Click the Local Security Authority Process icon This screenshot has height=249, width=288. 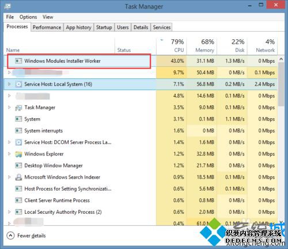[x=18, y=212]
